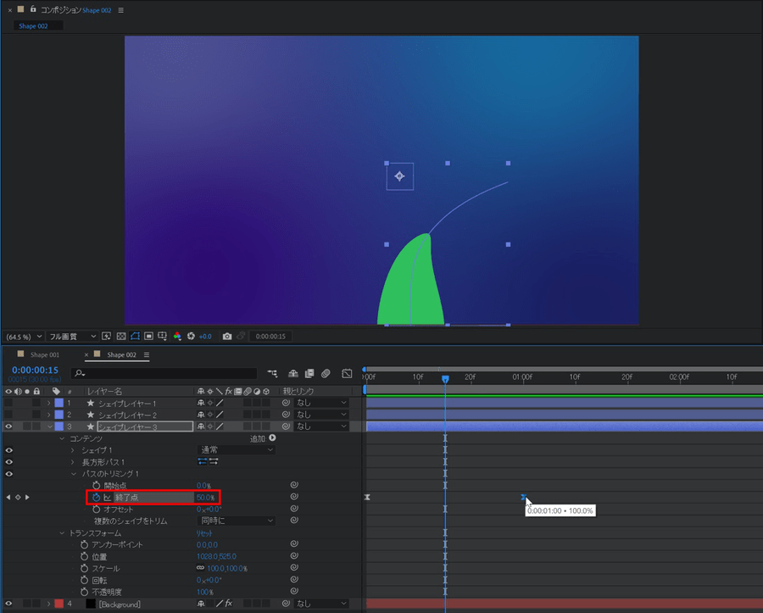
Task: Click the 回転 stopwatch
Action: tap(84, 580)
